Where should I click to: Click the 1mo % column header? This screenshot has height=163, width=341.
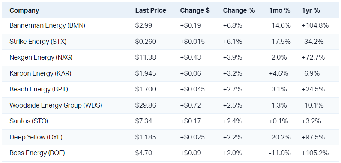click(x=279, y=10)
